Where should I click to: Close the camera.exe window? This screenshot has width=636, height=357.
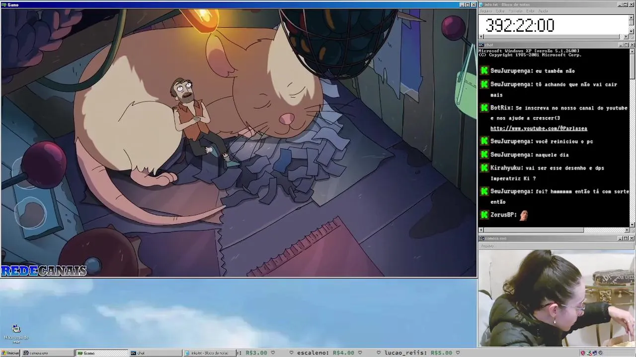click(632, 238)
